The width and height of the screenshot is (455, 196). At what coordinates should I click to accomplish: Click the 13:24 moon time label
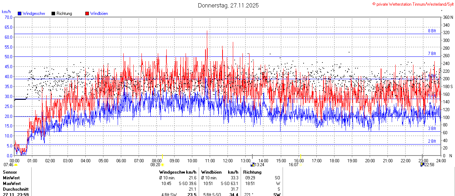click(259, 165)
